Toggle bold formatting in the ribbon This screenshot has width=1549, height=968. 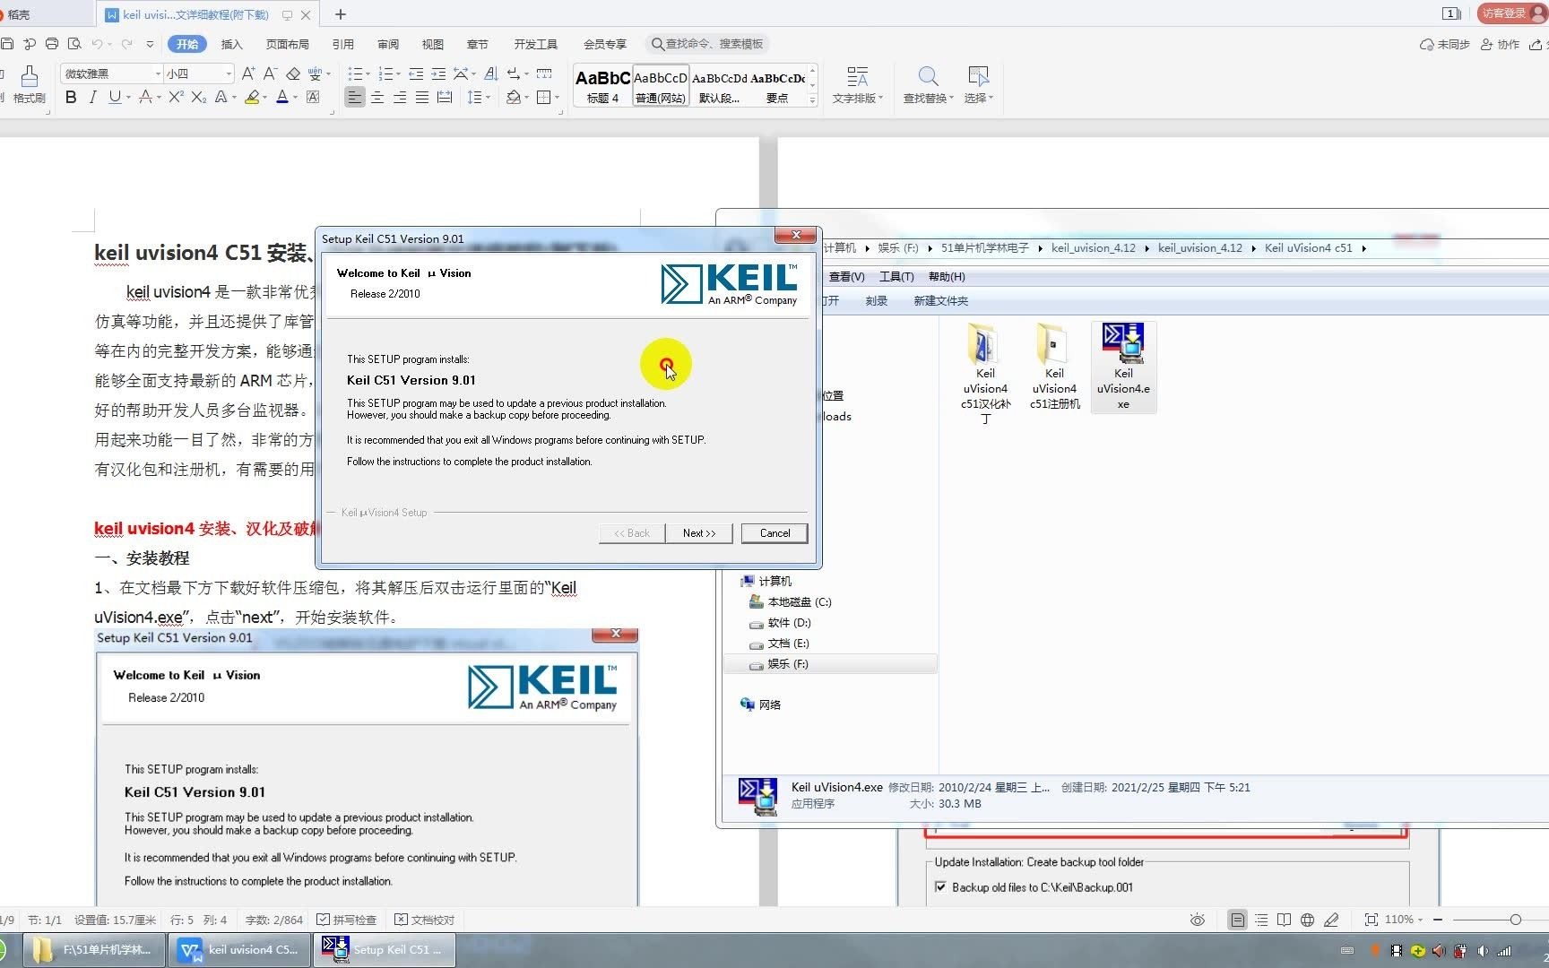[71, 97]
